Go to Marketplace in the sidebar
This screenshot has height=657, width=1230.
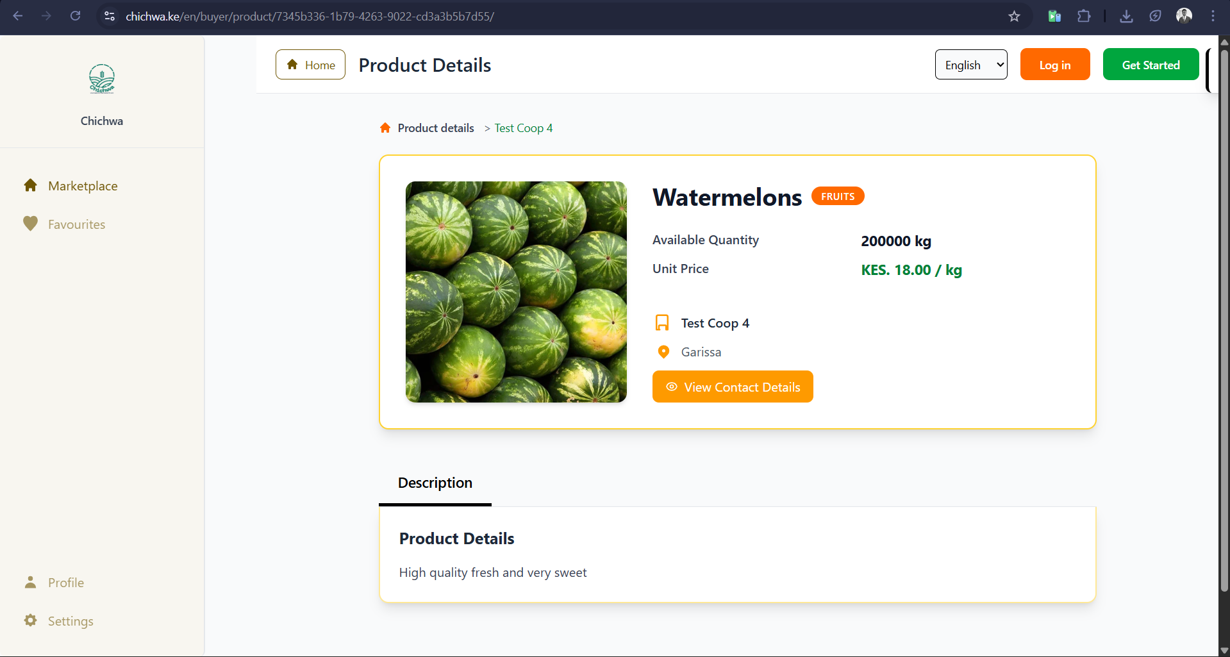point(83,186)
